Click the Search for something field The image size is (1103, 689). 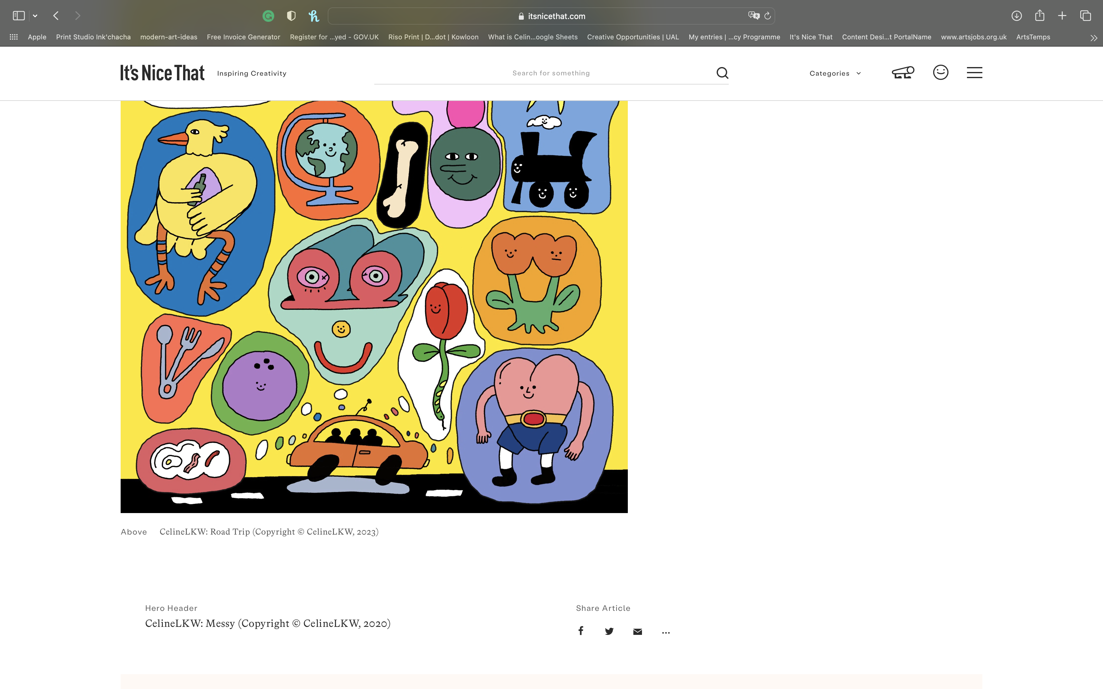[551, 73]
